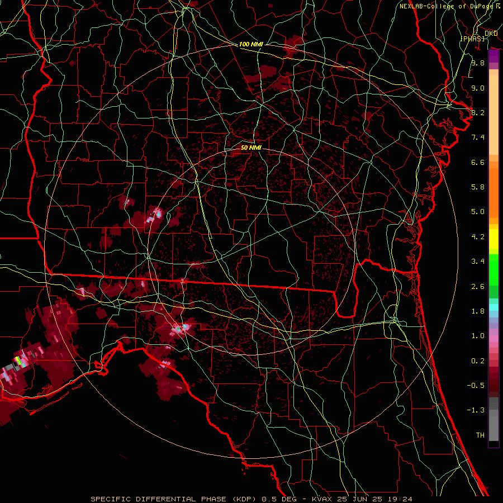Click the yellow segment of the color bar
The image size is (503, 503).
pos(493,239)
